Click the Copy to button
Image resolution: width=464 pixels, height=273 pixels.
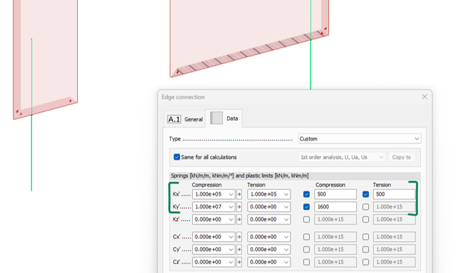pos(402,157)
